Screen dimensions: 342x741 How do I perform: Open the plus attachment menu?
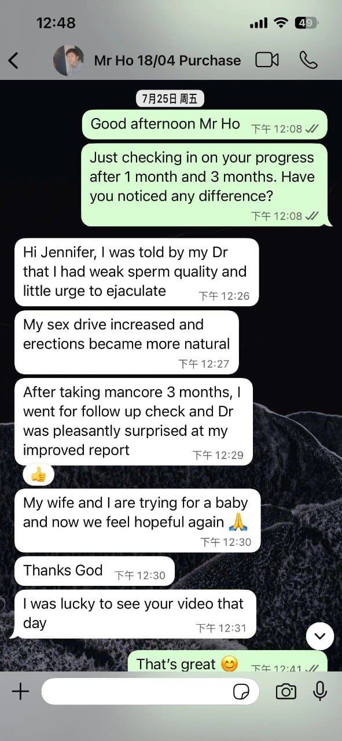[x=20, y=691]
